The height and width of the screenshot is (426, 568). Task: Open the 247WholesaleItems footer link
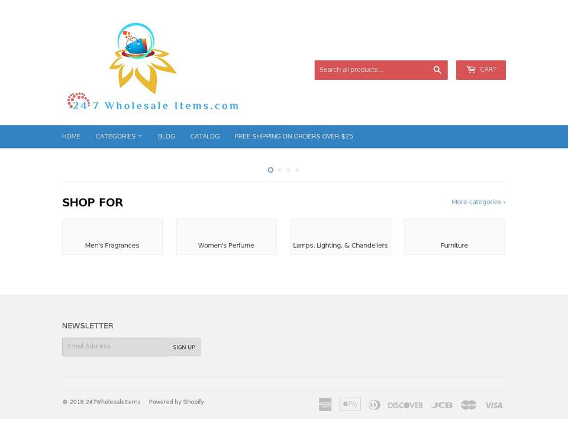(113, 402)
